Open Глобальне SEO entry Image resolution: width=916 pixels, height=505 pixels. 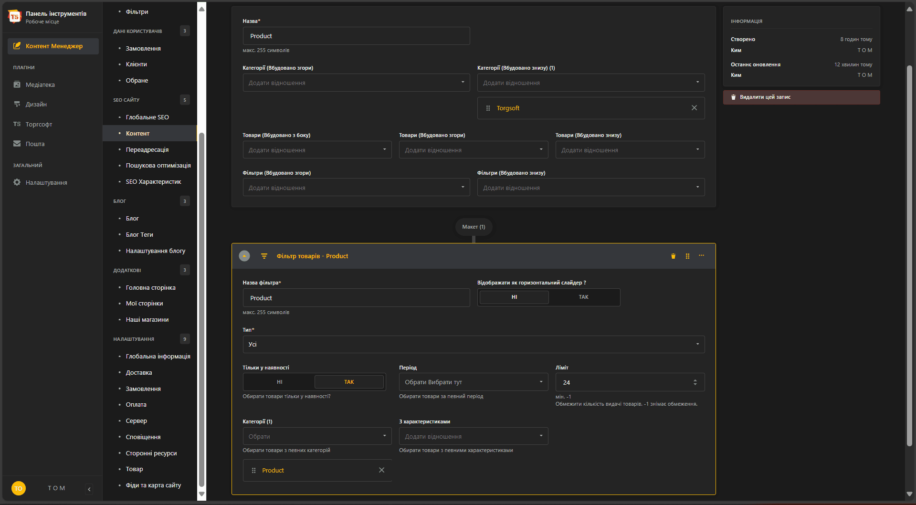pos(147,117)
